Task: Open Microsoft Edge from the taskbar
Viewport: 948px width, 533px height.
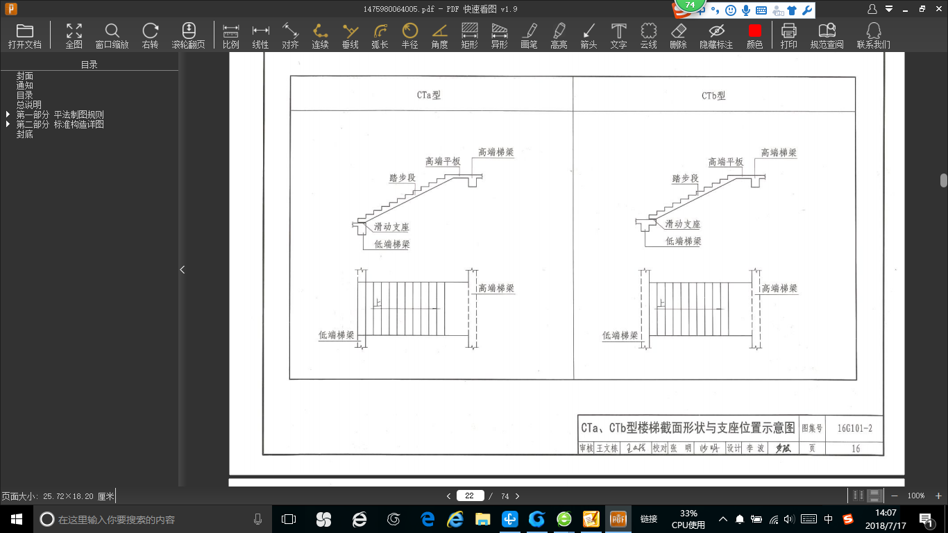Action: 427,518
